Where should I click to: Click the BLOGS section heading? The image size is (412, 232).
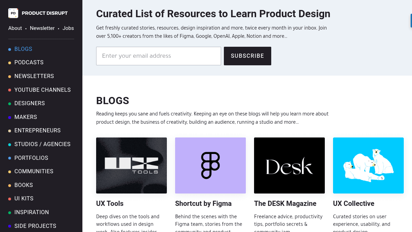113,101
